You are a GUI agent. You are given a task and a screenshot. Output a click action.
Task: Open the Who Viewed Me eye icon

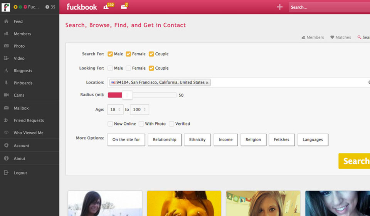click(6, 133)
